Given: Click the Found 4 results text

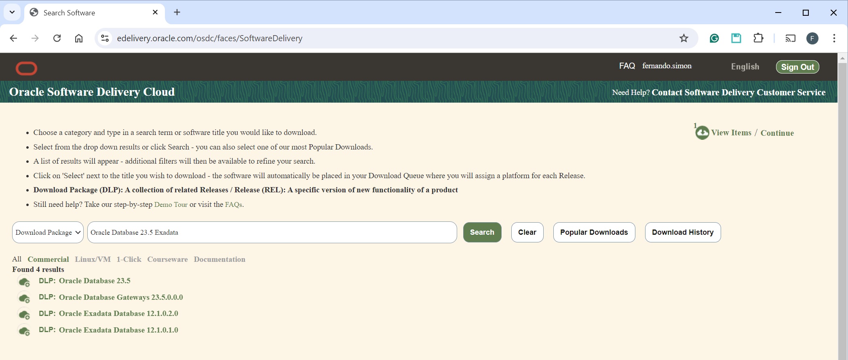Looking at the screenshot, I should pos(38,269).
